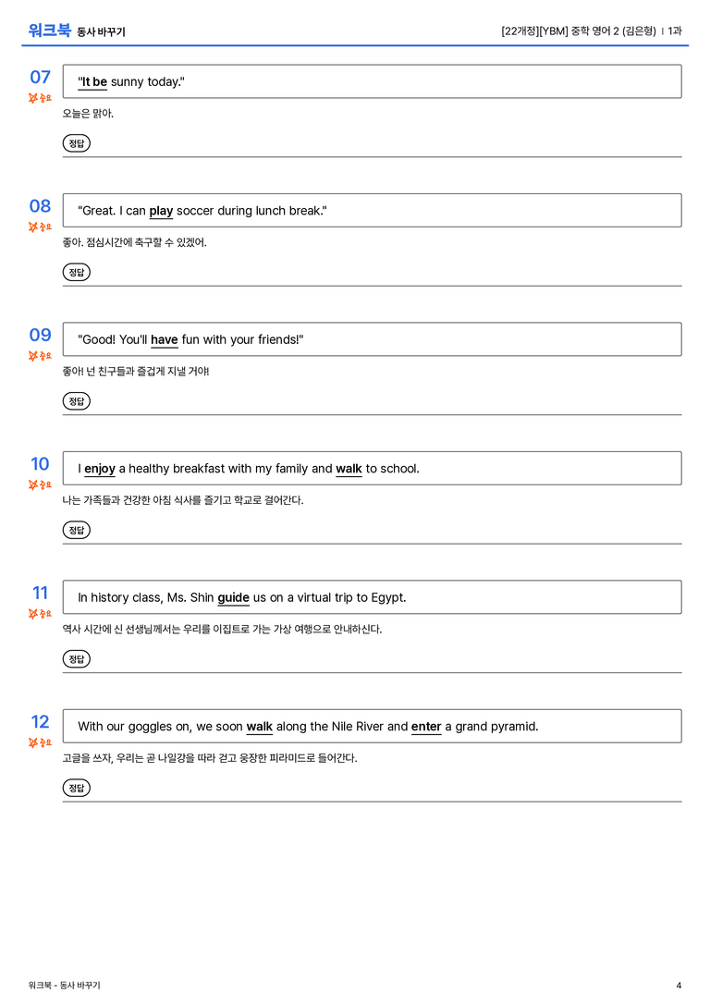Click the sentence box 'It be sunny today.'
The image size is (710, 1005).
click(x=373, y=81)
